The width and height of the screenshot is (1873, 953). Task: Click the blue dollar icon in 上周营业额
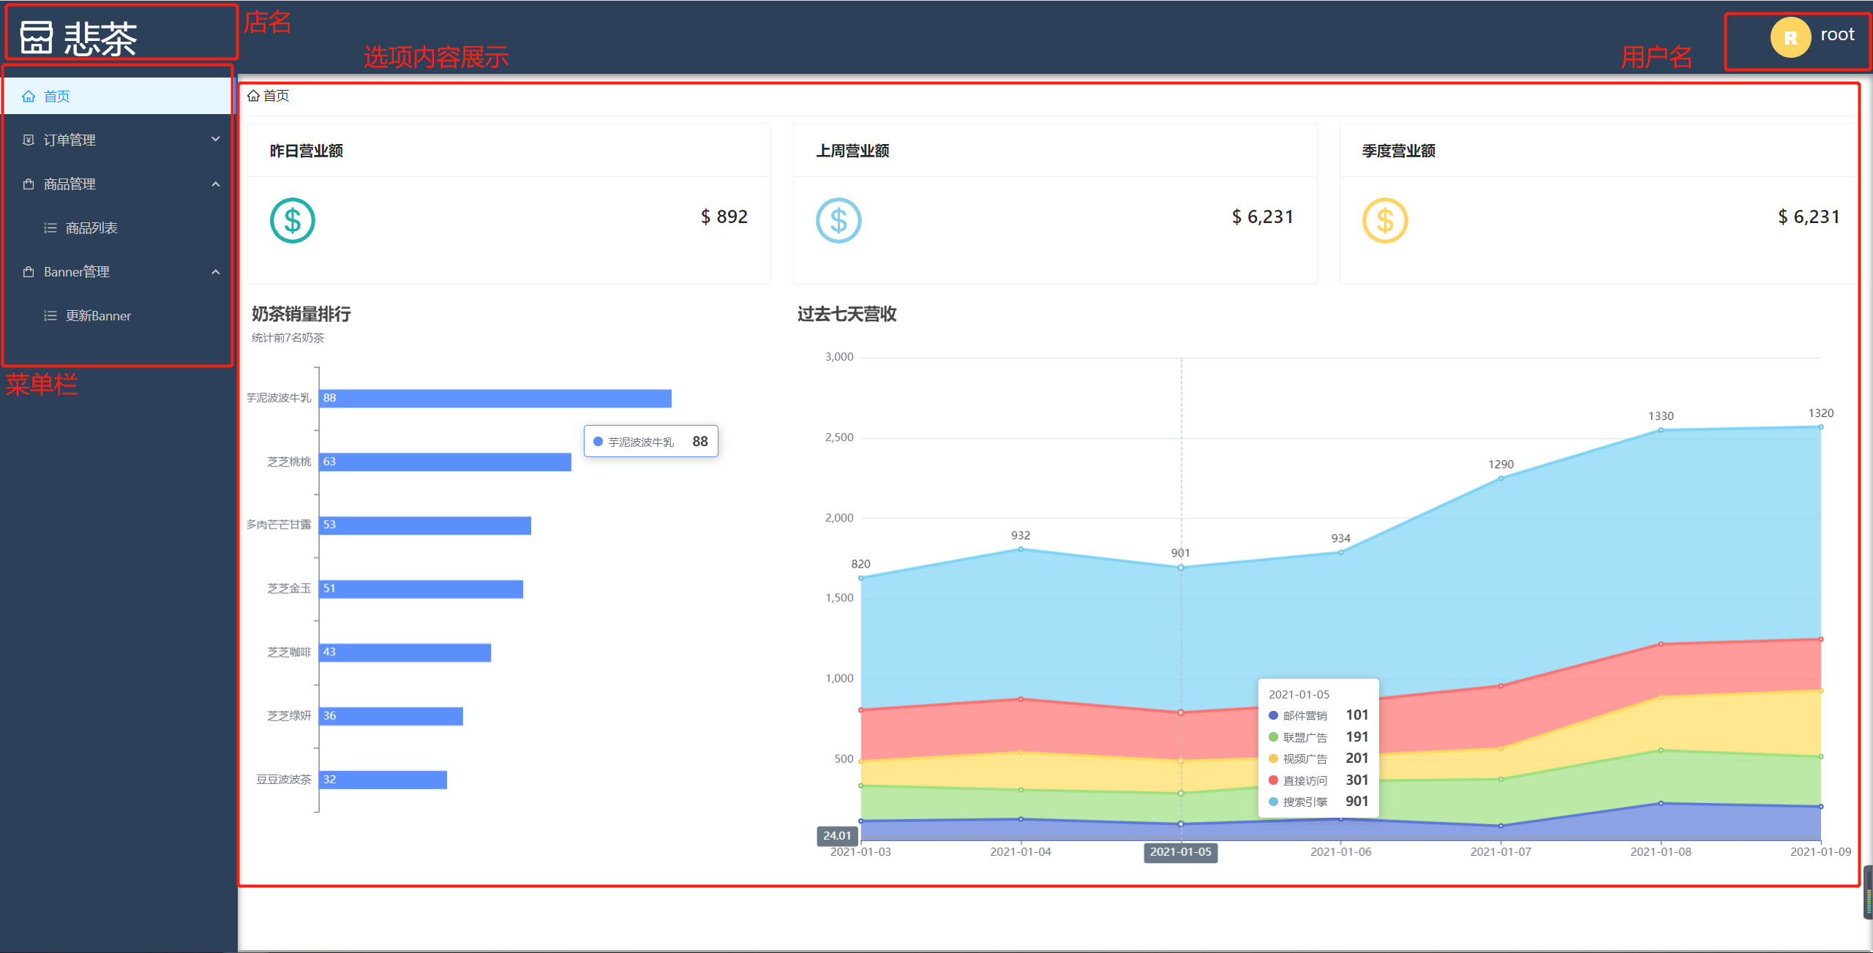(838, 220)
